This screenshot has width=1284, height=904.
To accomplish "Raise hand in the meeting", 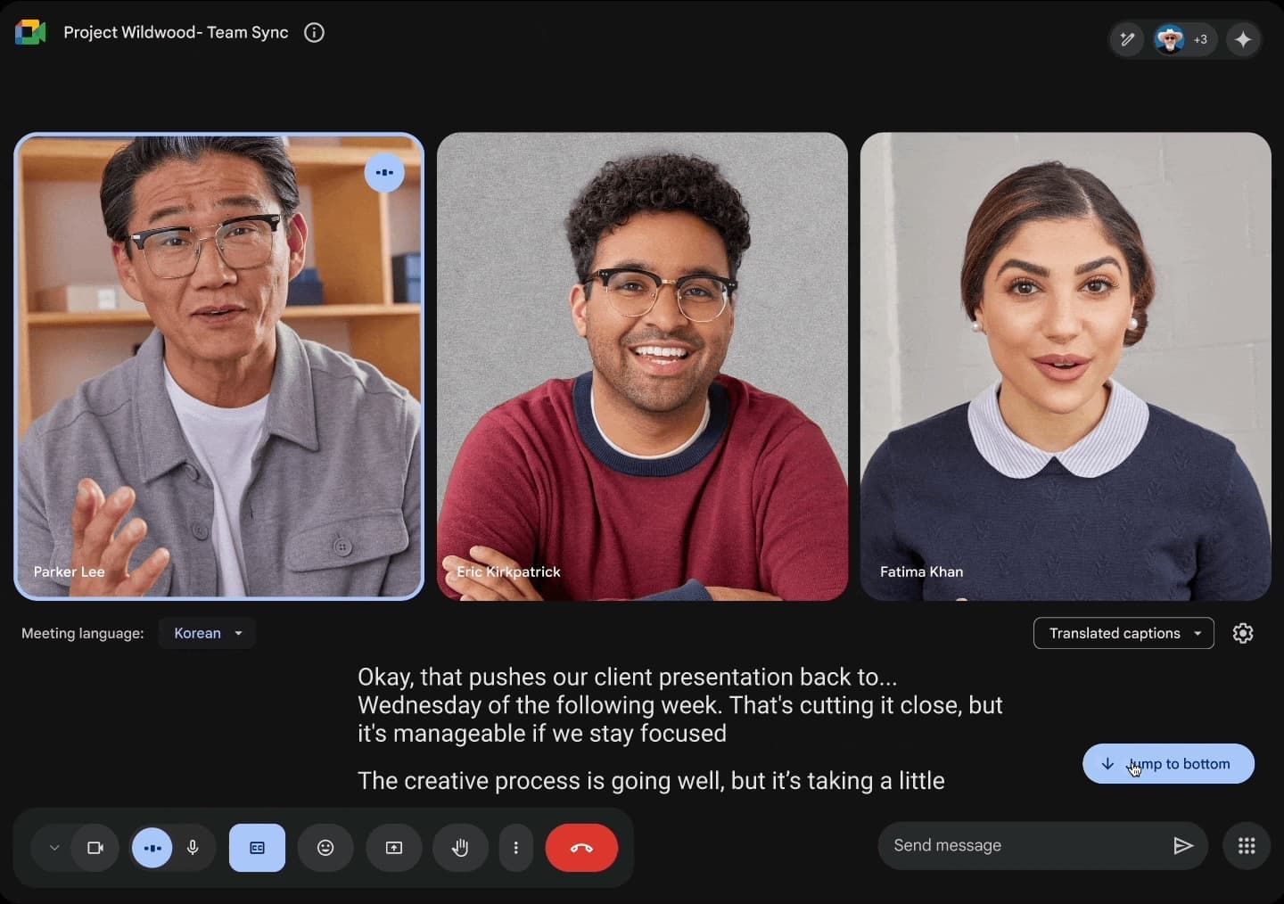I will tap(460, 848).
